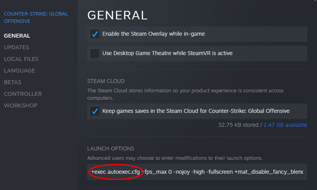Select the LANGUAGE section in sidebar
The width and height of the screenshot is (317, 190).
coord(19,71)
